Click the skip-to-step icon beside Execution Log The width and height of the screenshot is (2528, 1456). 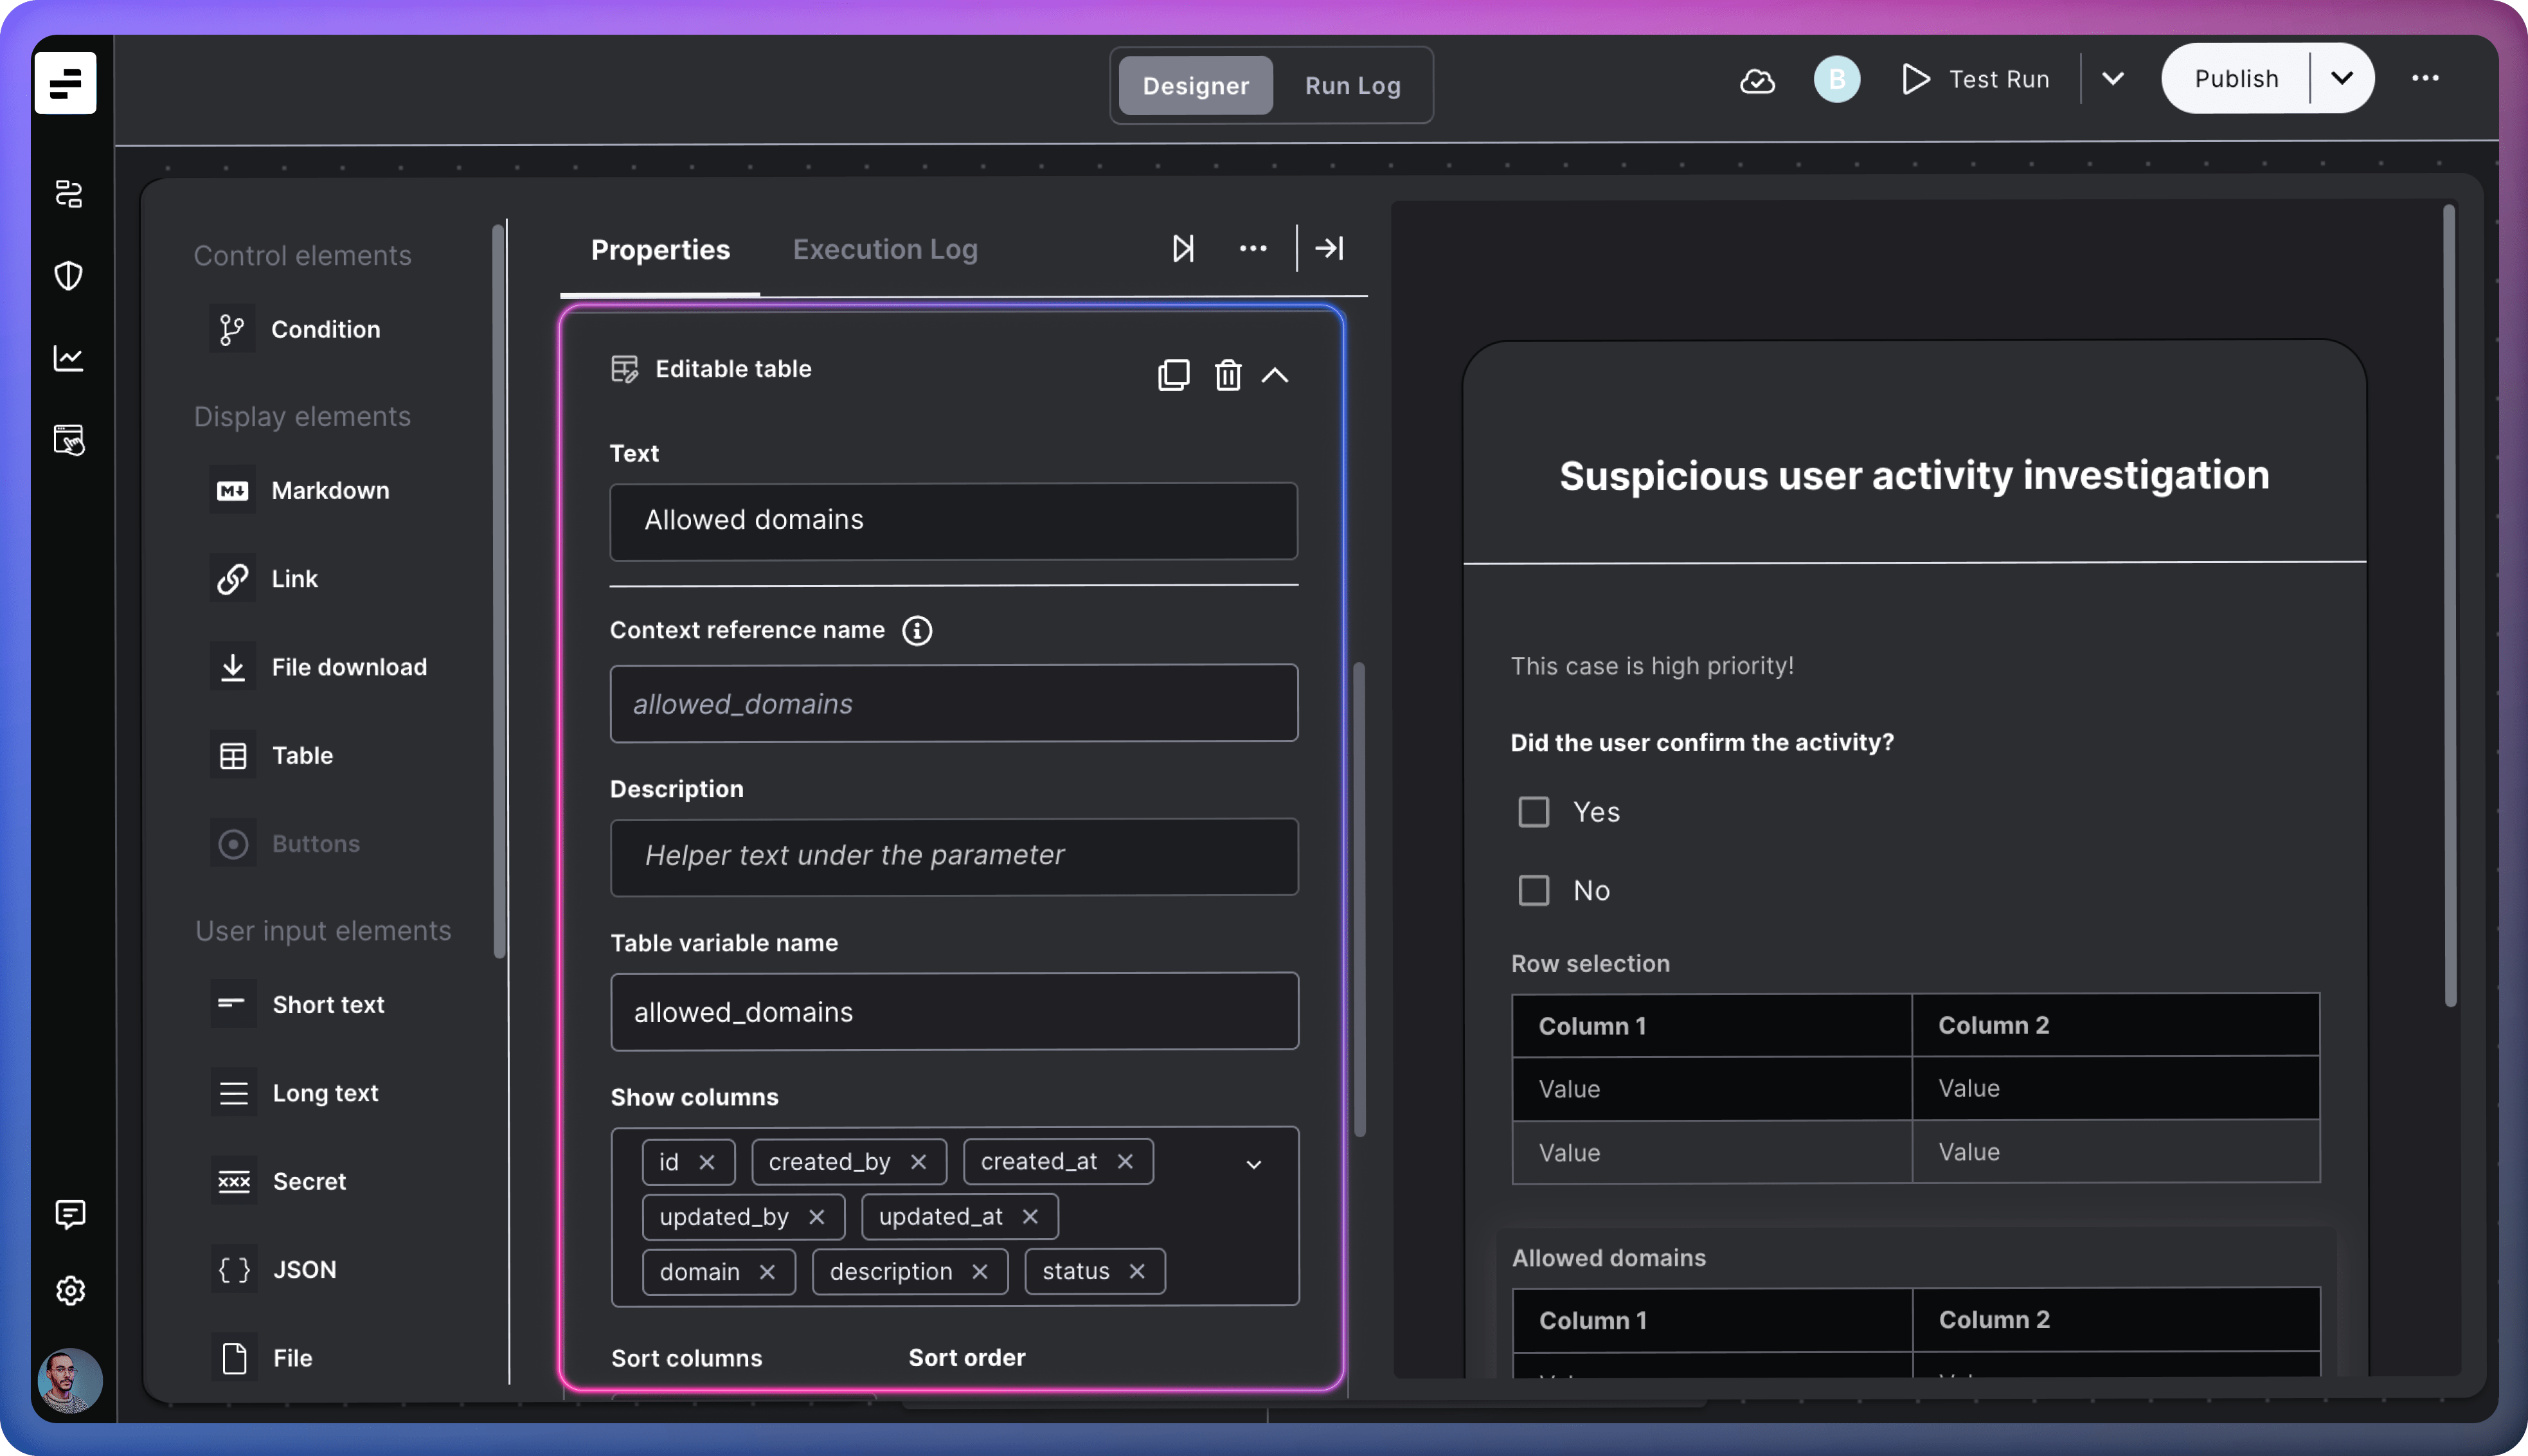tap(1183, 248)
